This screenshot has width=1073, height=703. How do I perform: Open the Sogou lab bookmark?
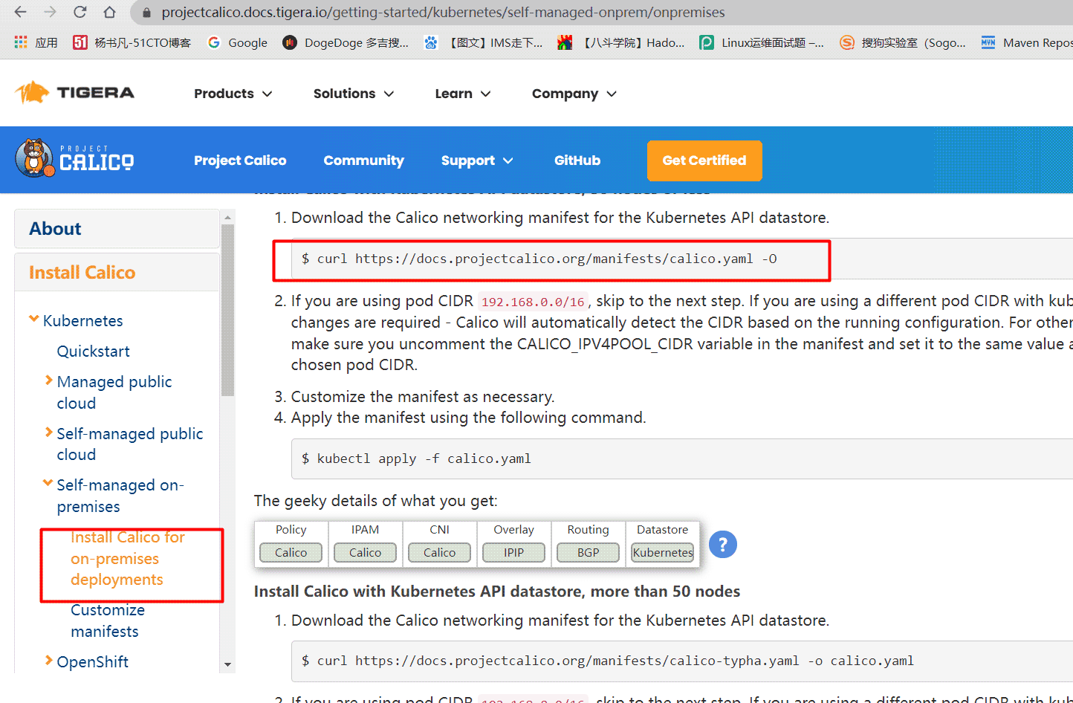pos(903,42)
